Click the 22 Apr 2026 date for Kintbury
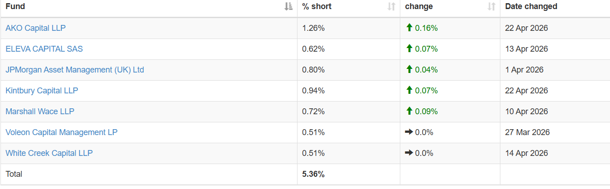 click(x=526, y=91)
